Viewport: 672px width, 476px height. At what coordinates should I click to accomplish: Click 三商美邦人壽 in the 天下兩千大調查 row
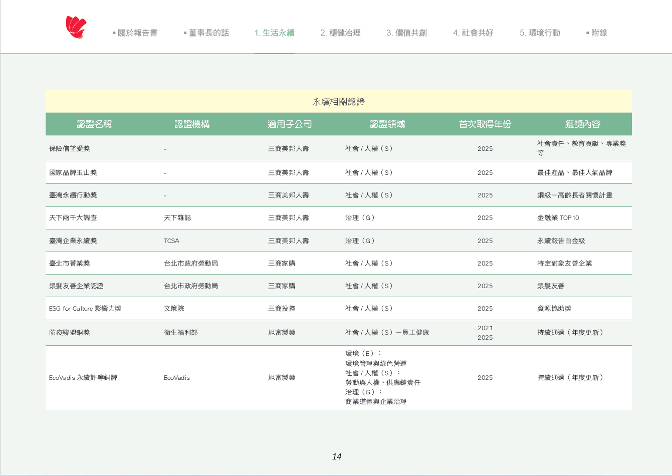[289, 218]
